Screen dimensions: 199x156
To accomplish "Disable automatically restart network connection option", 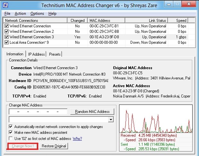I will (x=11, y=127).
